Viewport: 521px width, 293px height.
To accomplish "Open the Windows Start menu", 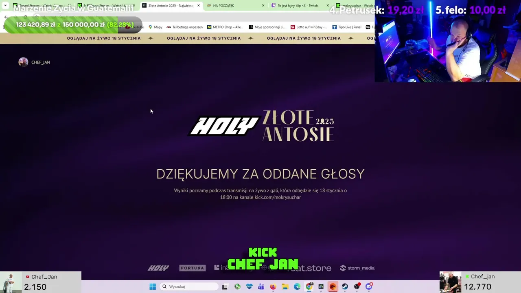I will pos(153,286).
